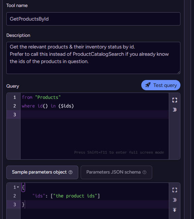Screen dimensions: 194x219
Task: Grab the Description resize handle
Action: click(x=179, y=72)
